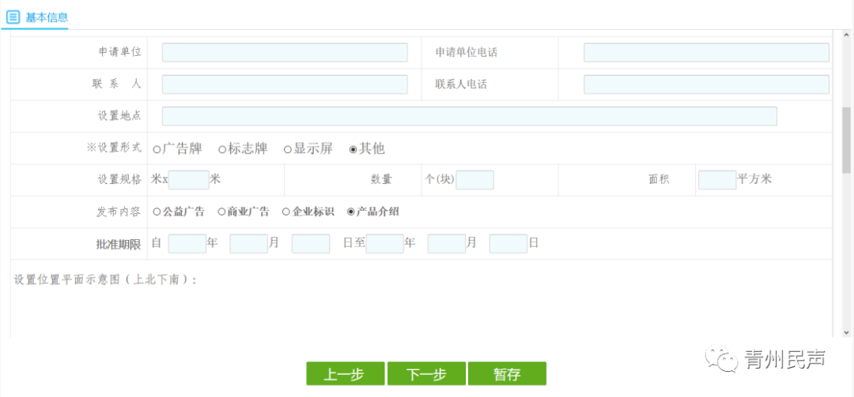Switch to the 基本信息 tab
Viewport: 854px width, 397px height.
coord(47,17)
